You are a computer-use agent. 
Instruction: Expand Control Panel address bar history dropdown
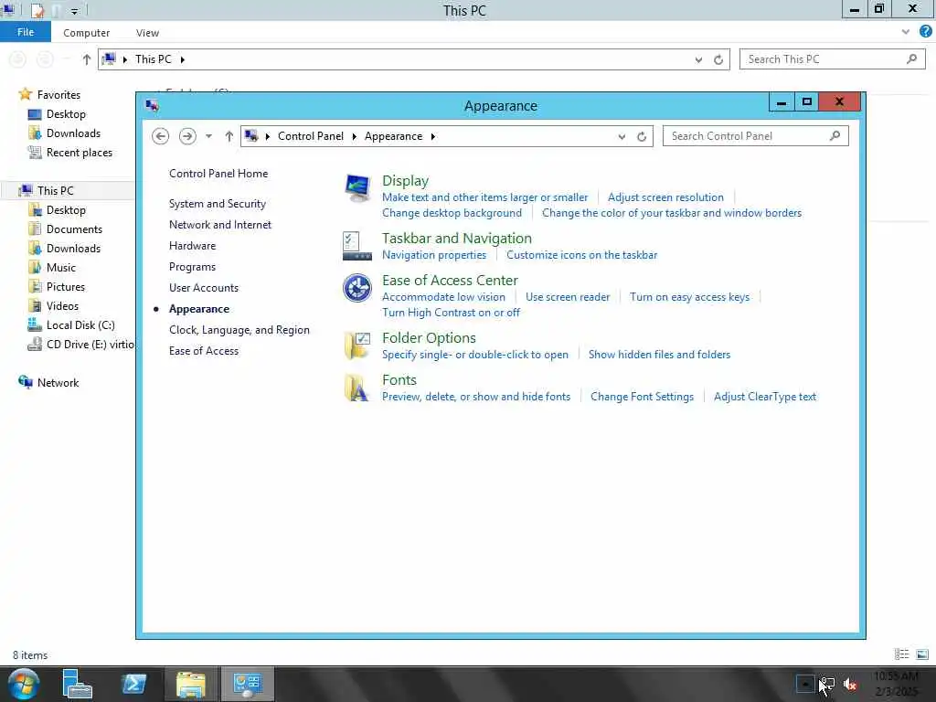(622, 137)
